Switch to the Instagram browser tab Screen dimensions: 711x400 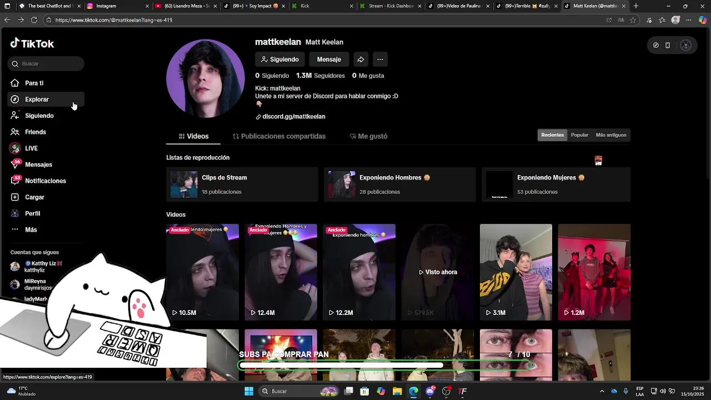[117, 6]
